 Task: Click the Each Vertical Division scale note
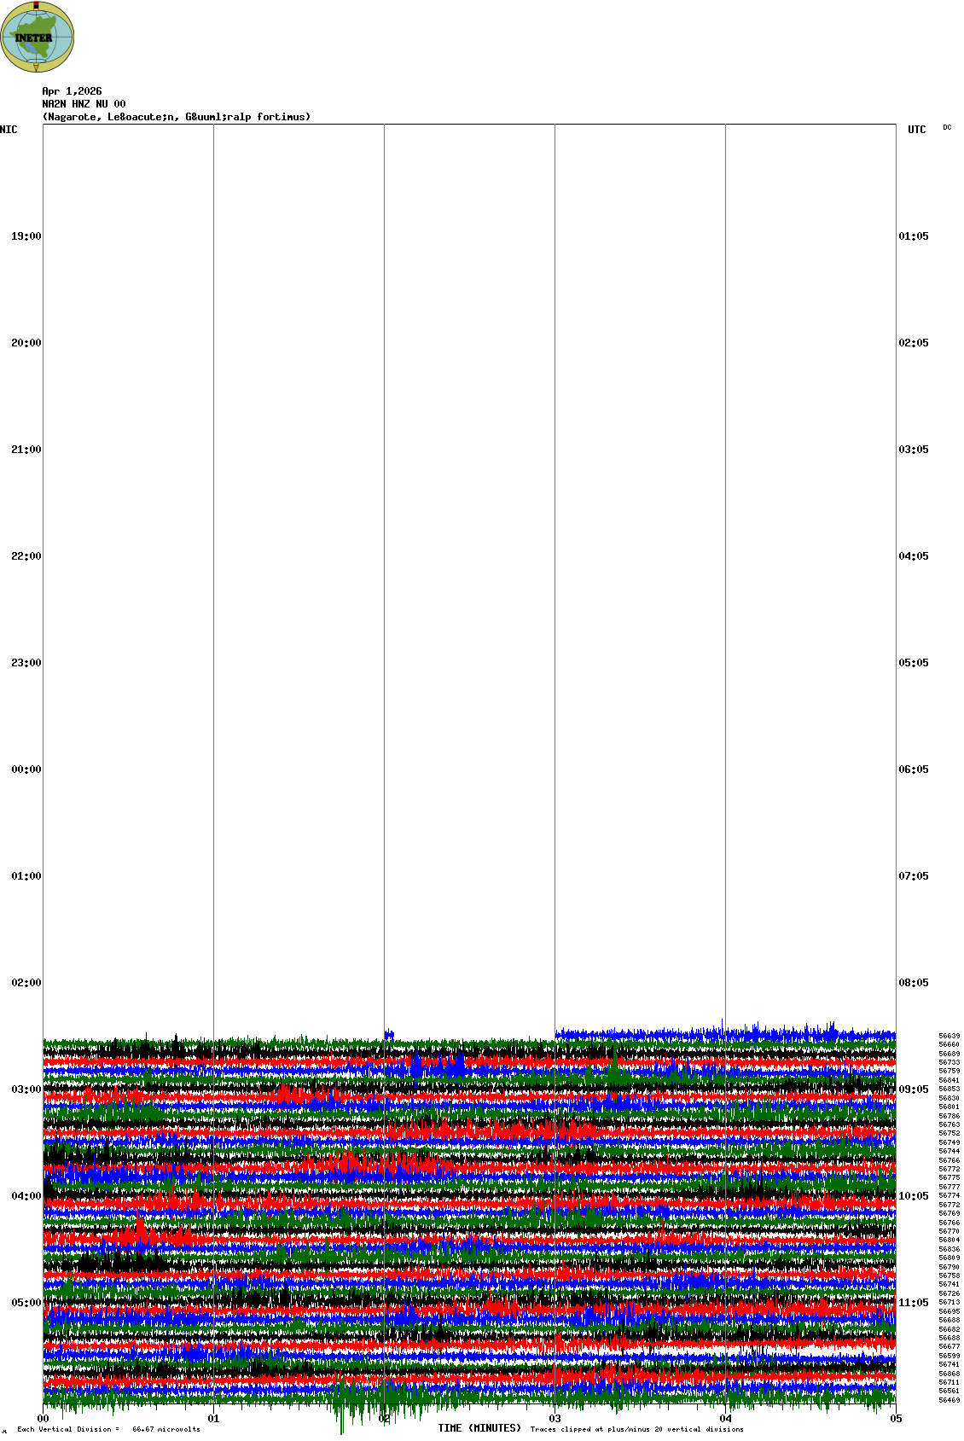tap(108, 1429)
